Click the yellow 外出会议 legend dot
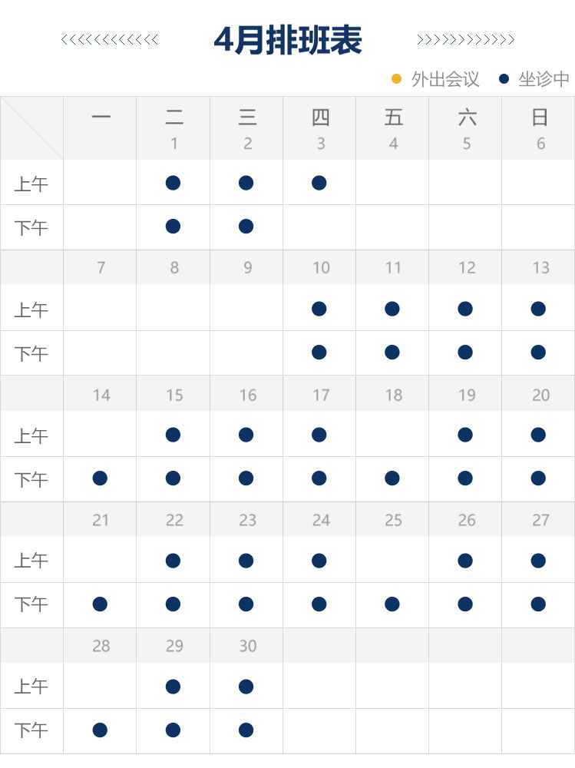Viewport: 575px width, 768px height. pyautogui.click(x=397, y=78)
